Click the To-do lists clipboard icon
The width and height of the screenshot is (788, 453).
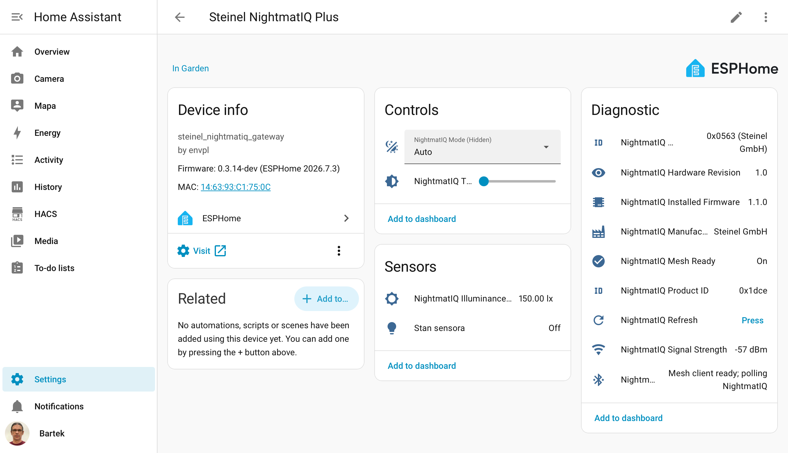[17, 268]
